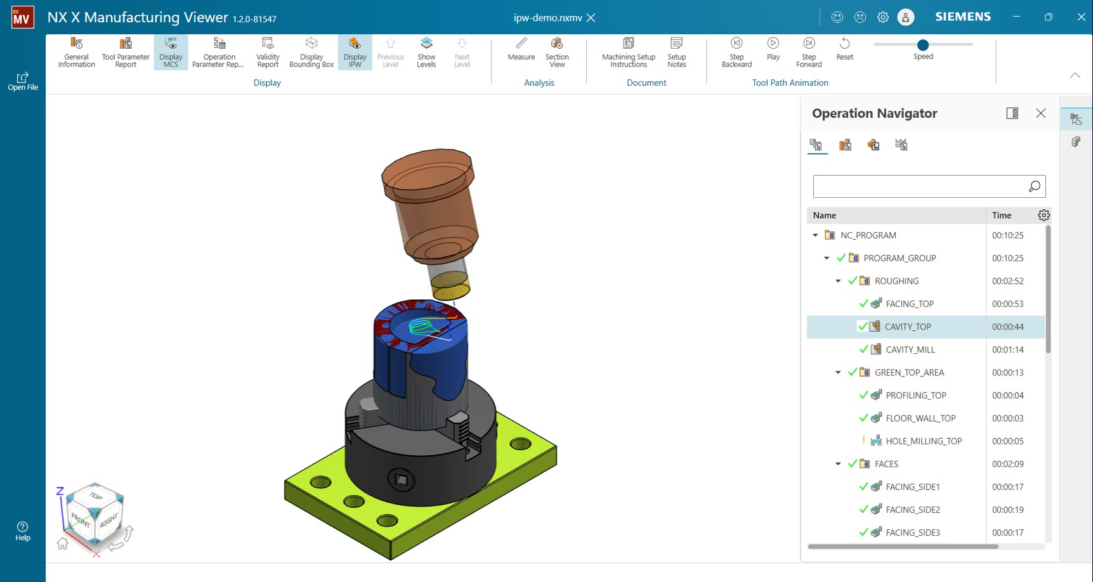Toggle Display IPW
The image size is (1093, 582).
click(x=355, y=52)
